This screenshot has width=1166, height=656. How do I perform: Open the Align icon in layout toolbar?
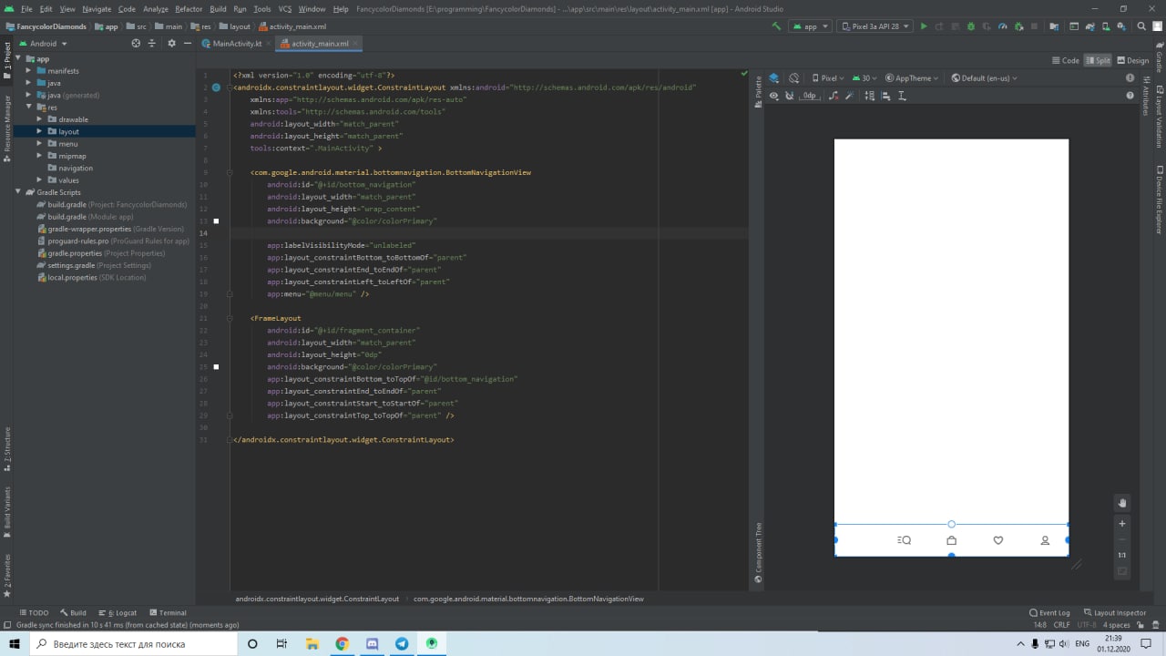click(x=885, y=96)
